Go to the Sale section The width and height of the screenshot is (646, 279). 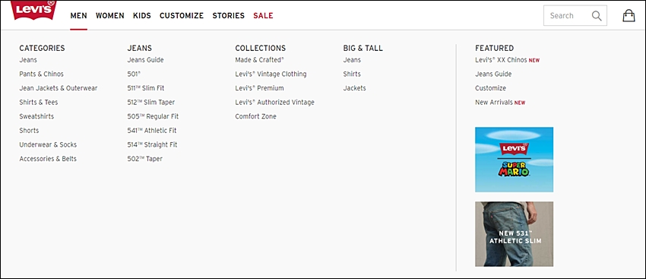263,16
